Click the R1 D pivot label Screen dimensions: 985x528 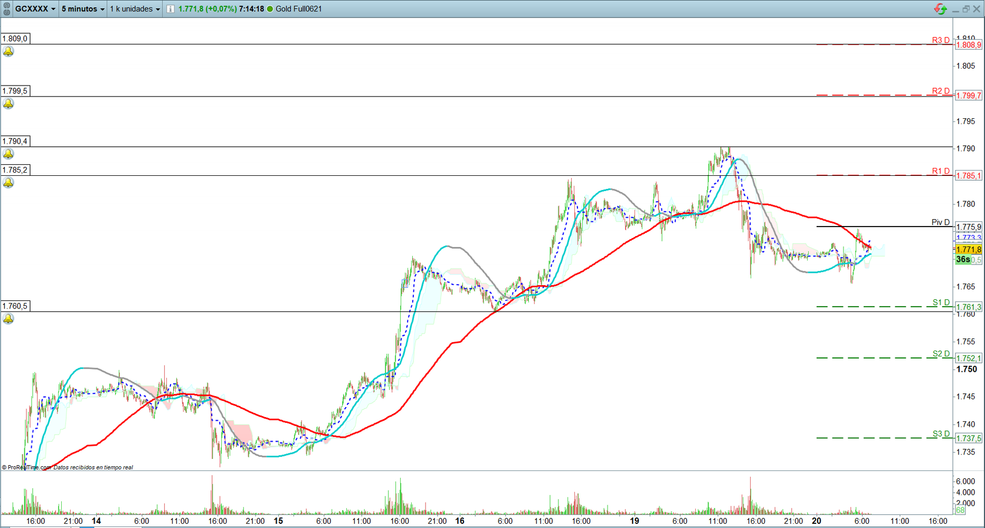pyautogui.click(x=940, y=171)
